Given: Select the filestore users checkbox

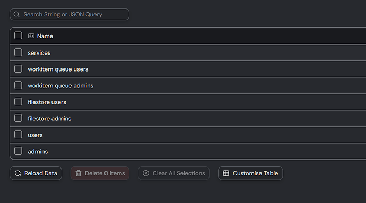Looking at the screenshot, I should pos(18,102).
